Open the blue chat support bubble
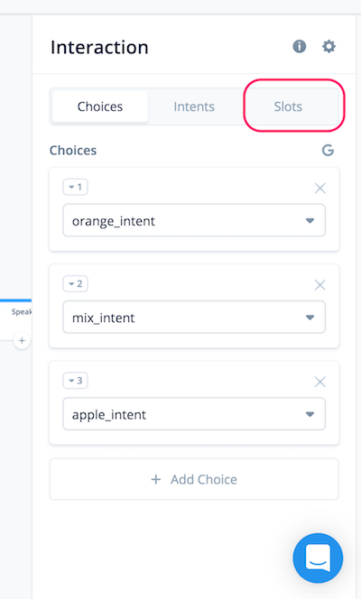This screenshot has height=599, width=361. click(x=318, y=558)
